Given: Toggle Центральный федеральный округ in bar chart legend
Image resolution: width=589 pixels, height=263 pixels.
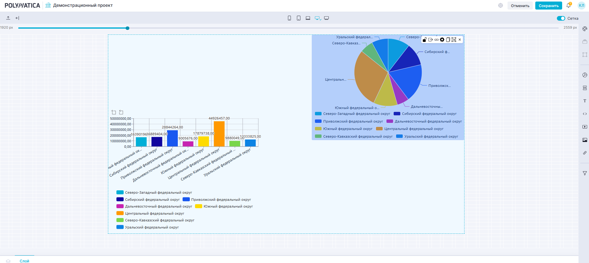Looking at the screenshot, I should [154, 213].
